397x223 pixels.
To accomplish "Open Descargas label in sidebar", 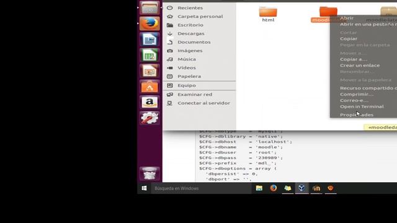I will click(x=191, y=33).
